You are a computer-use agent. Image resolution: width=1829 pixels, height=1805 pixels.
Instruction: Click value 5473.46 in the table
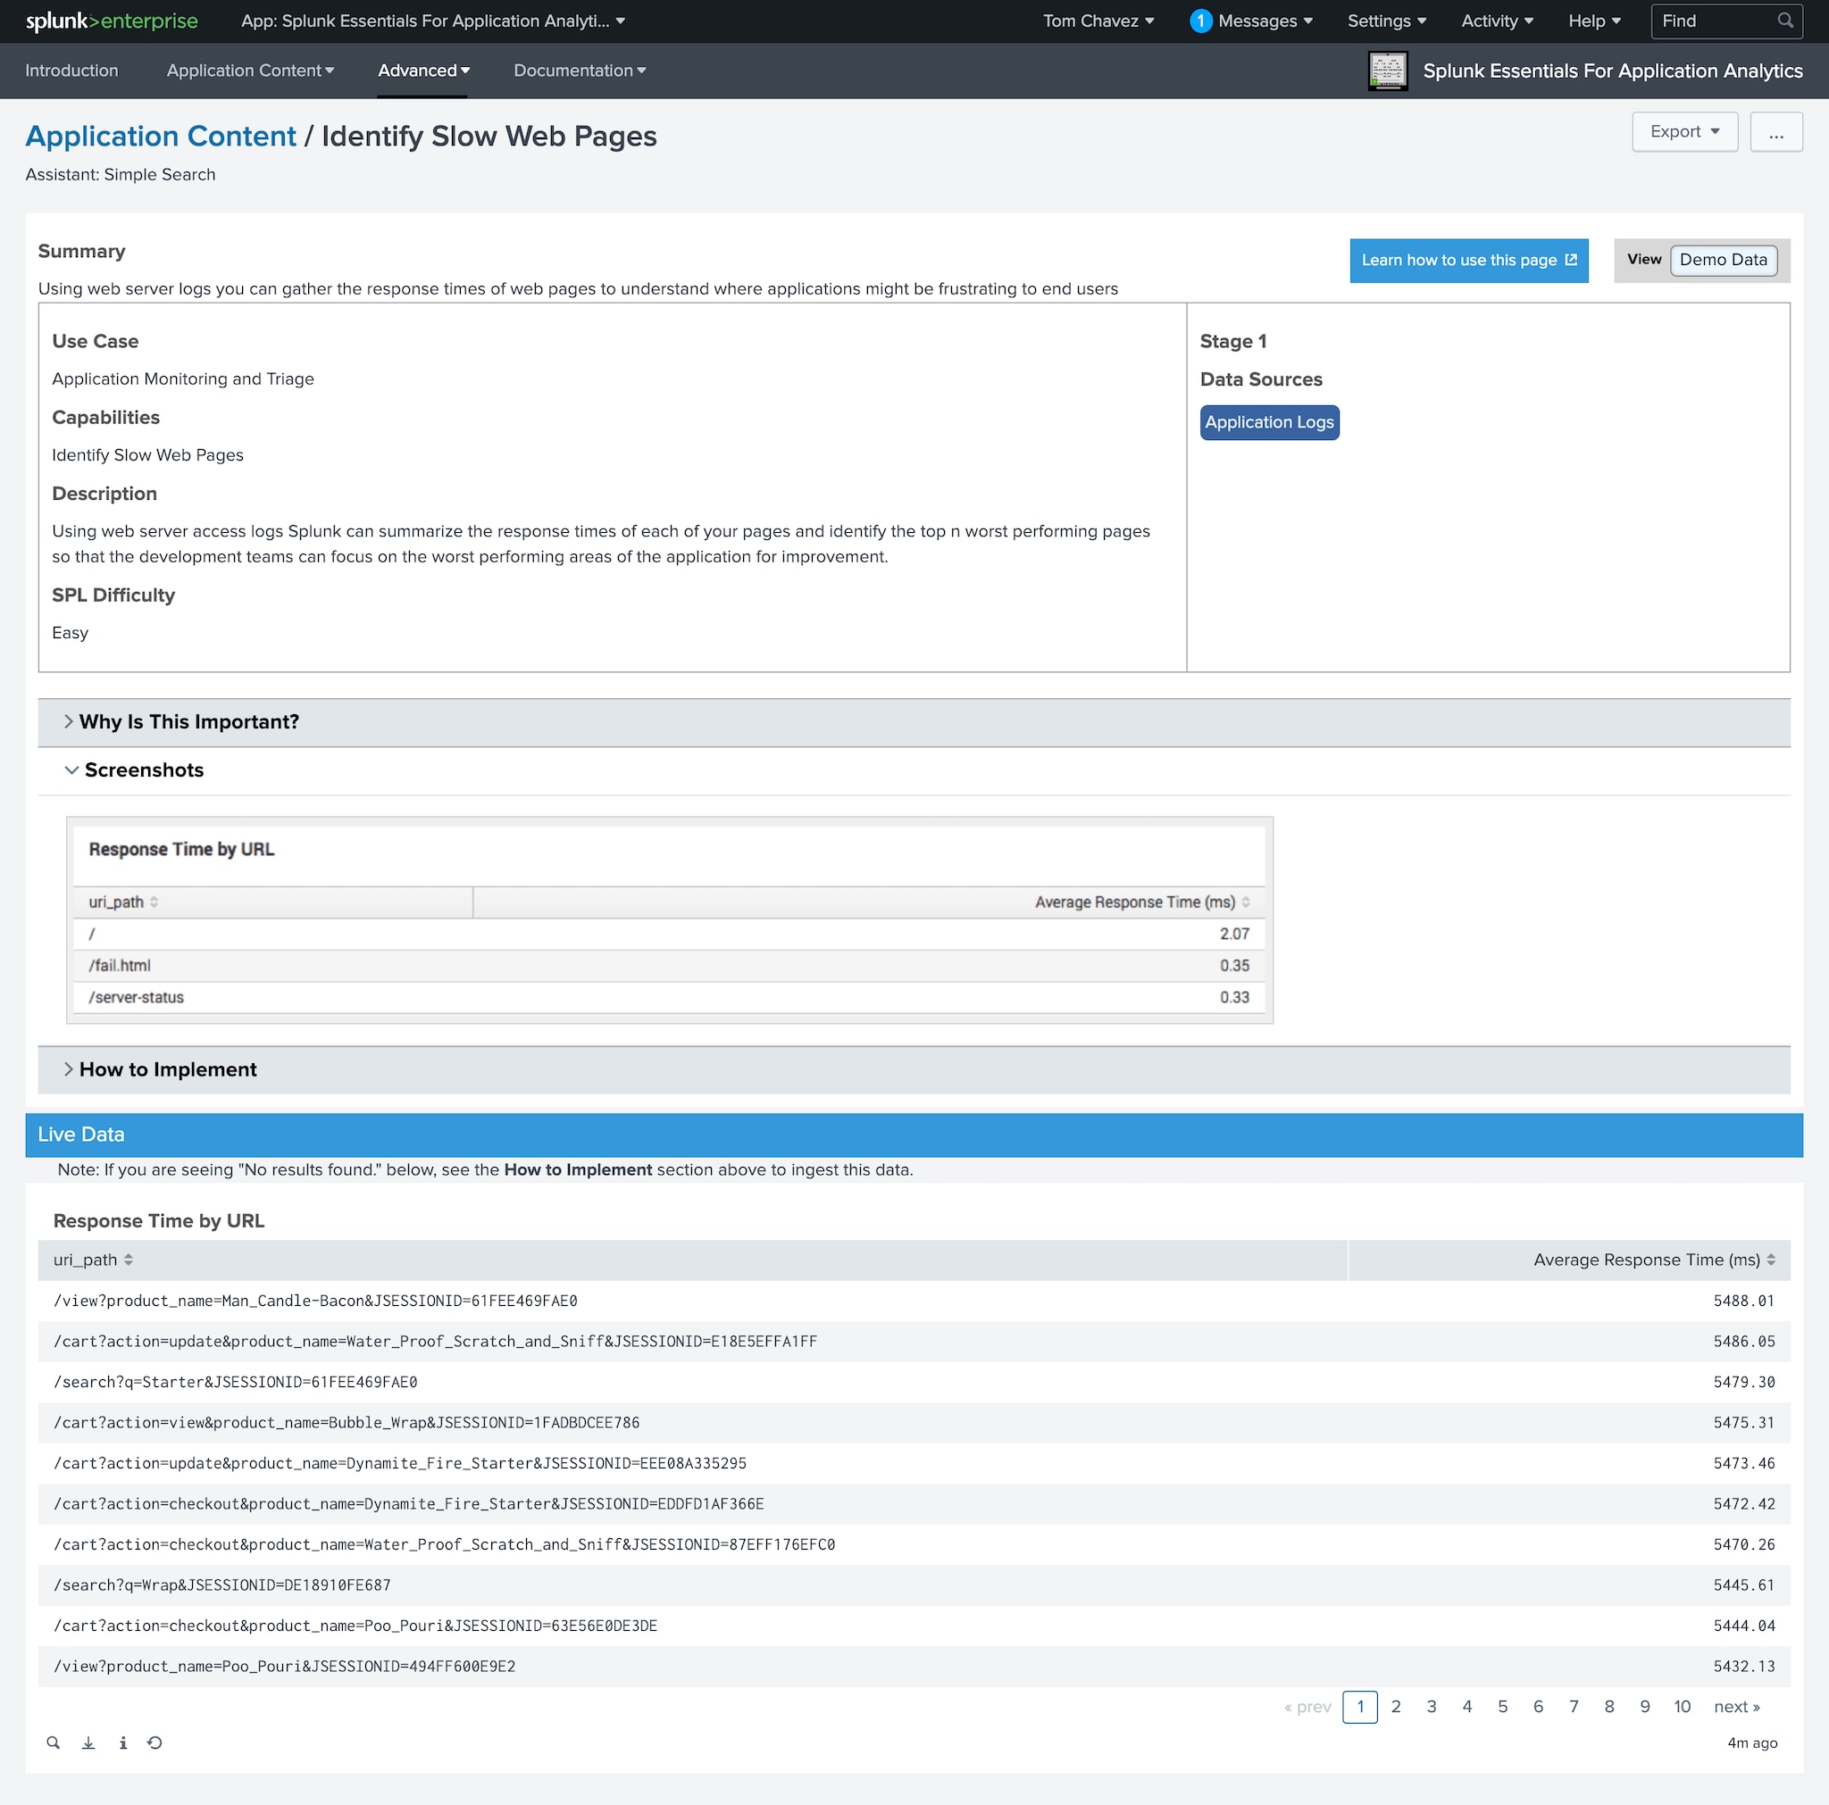click(x=1744, y=1463)
